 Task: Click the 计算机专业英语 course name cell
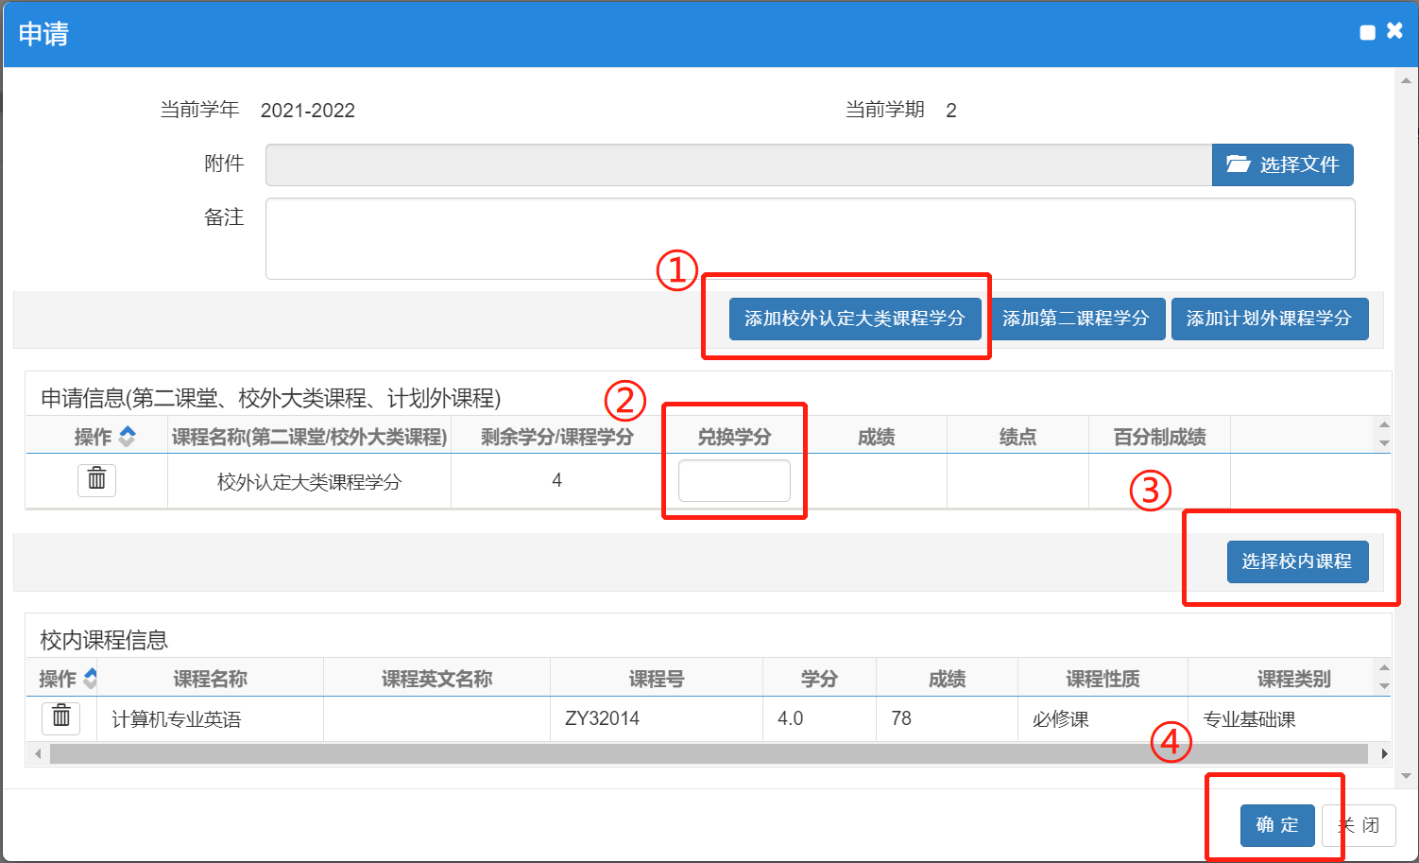point(210,719)
